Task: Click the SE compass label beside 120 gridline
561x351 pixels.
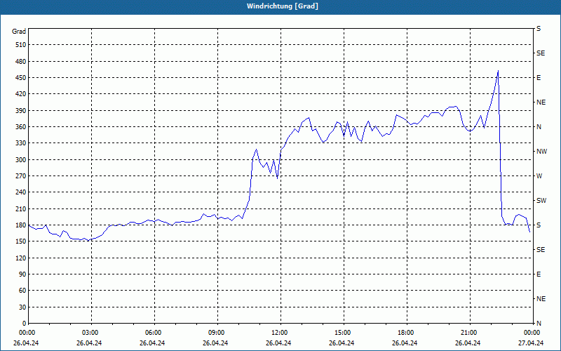Action: 541,250
